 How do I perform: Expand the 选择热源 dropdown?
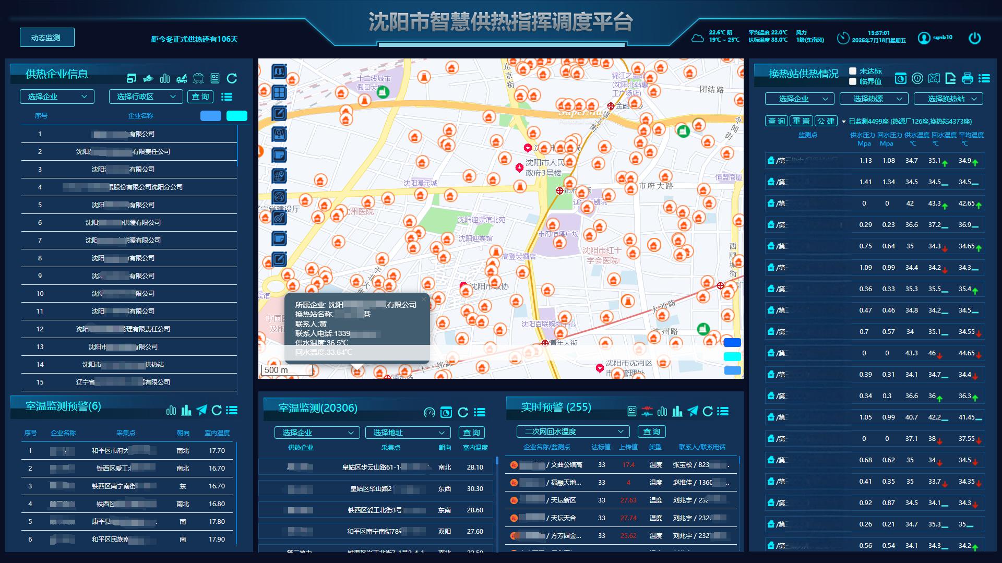point(877,99)
